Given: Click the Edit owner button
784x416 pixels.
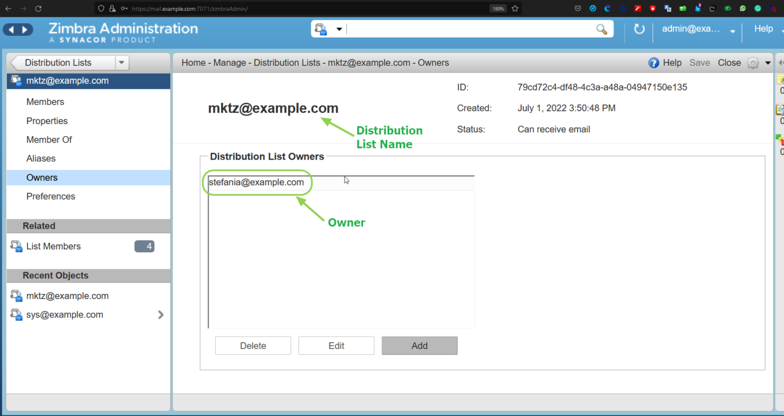Looking at the screenshot, I should (336, 346).
